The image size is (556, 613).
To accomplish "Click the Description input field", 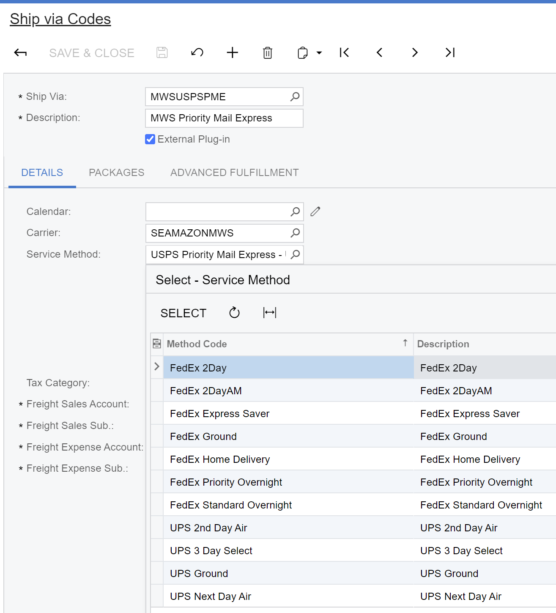I will (x=224, y=118).
